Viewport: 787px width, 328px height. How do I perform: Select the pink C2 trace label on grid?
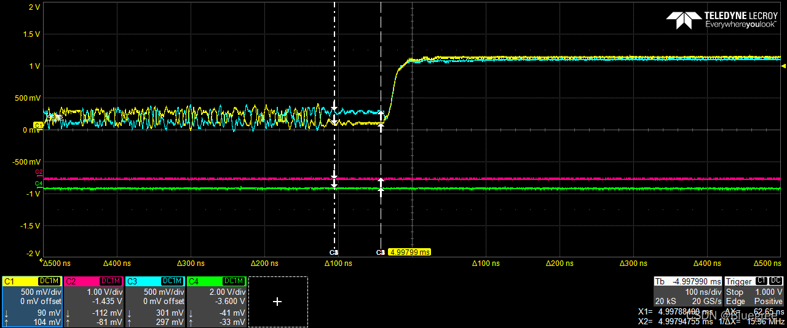pyautogui.click(x=39, y=173)
